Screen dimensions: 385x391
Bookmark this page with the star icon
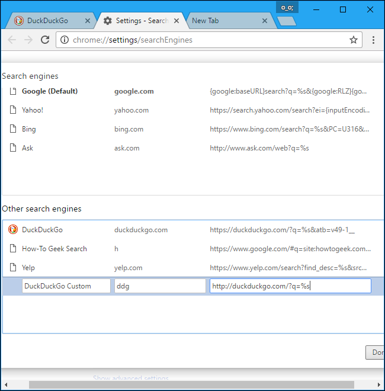click(x=354, y=40)
